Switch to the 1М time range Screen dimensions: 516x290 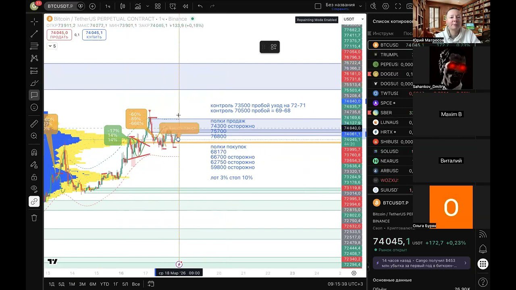pos(72,284)
